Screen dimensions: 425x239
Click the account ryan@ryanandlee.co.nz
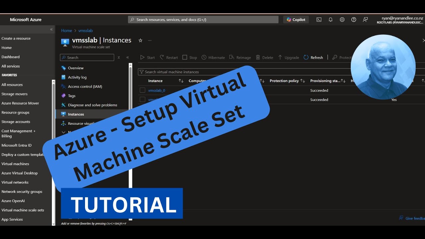402,18
